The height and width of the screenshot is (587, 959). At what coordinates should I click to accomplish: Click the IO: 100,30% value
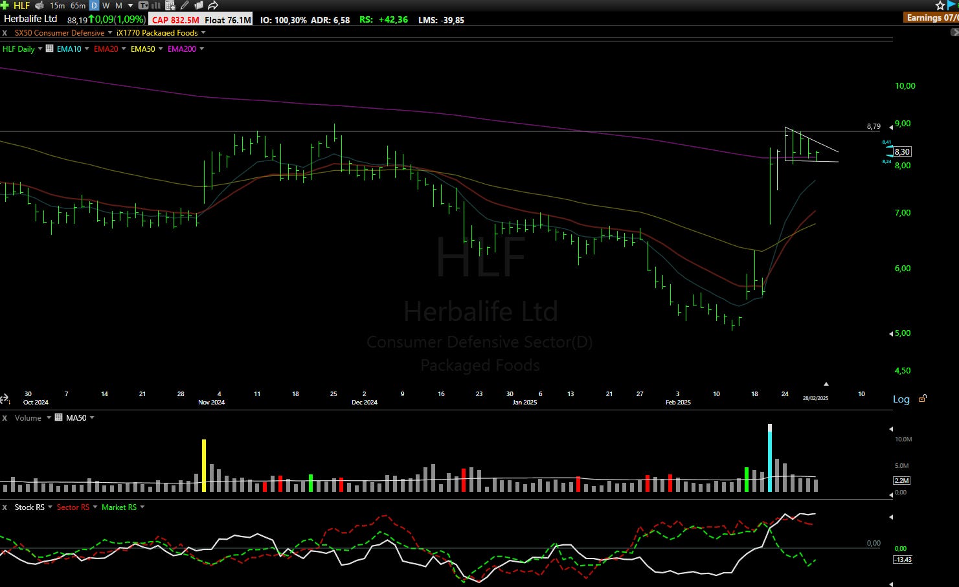tap(284, 20)
